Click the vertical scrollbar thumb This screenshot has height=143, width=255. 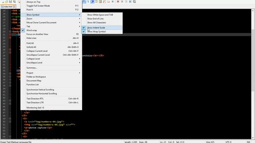click(x=253, y=60)
